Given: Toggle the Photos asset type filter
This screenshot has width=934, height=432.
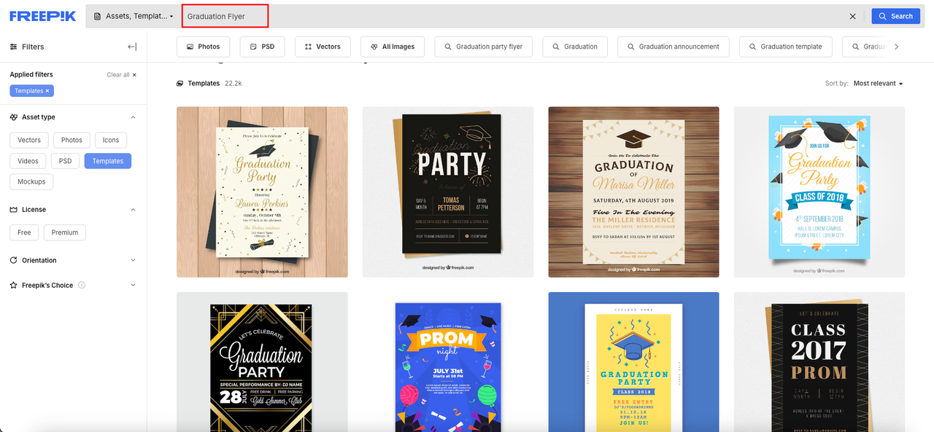Looking at the screenshot, I should 72,140.
